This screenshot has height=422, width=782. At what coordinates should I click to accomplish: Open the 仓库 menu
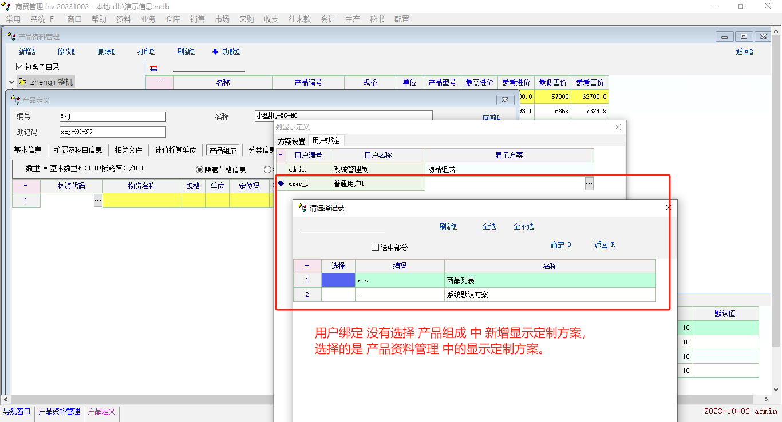pyautogui.click(x=173, y=19)
